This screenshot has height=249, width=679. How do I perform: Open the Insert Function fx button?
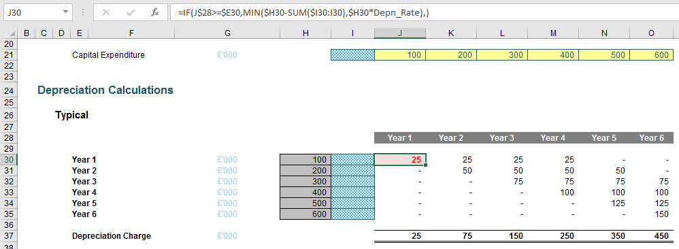[x=155, y=13]
